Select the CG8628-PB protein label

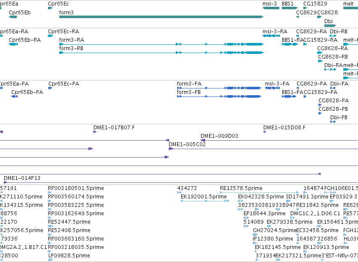(x=333, y=109)
